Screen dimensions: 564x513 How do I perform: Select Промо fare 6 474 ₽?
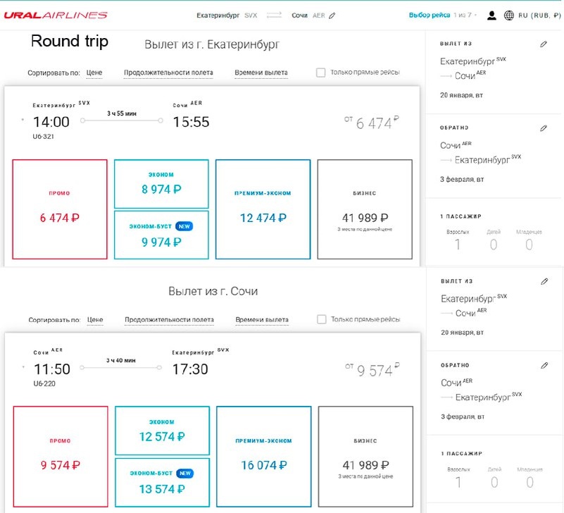[60, 209]
